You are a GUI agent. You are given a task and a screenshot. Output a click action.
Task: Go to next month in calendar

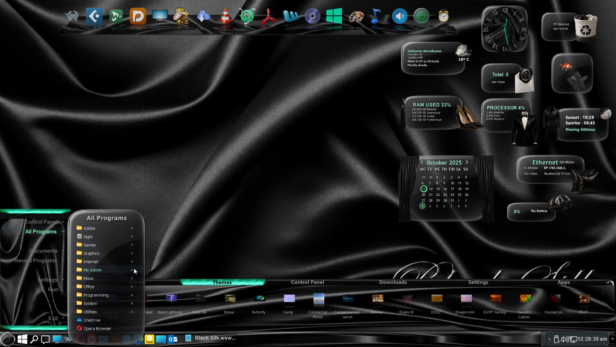click(467, 162)
